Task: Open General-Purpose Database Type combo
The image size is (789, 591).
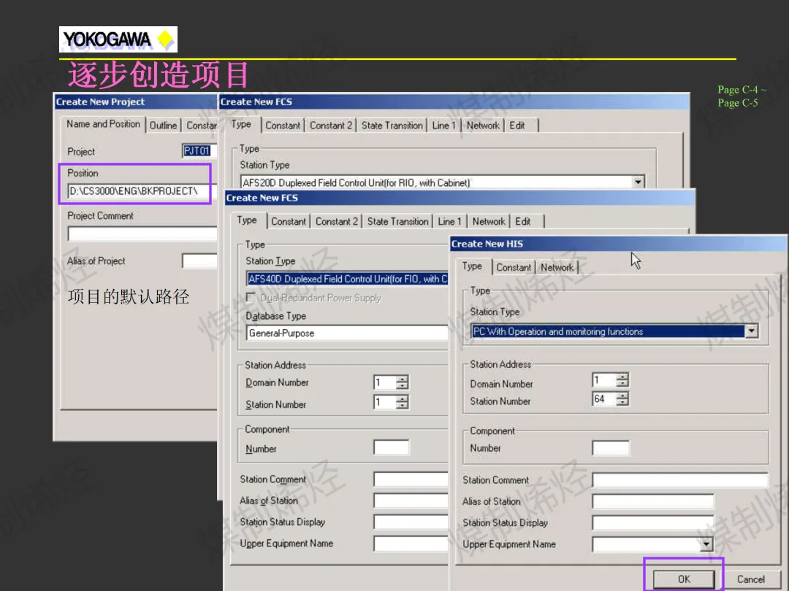Action: (x=347, y=333)
